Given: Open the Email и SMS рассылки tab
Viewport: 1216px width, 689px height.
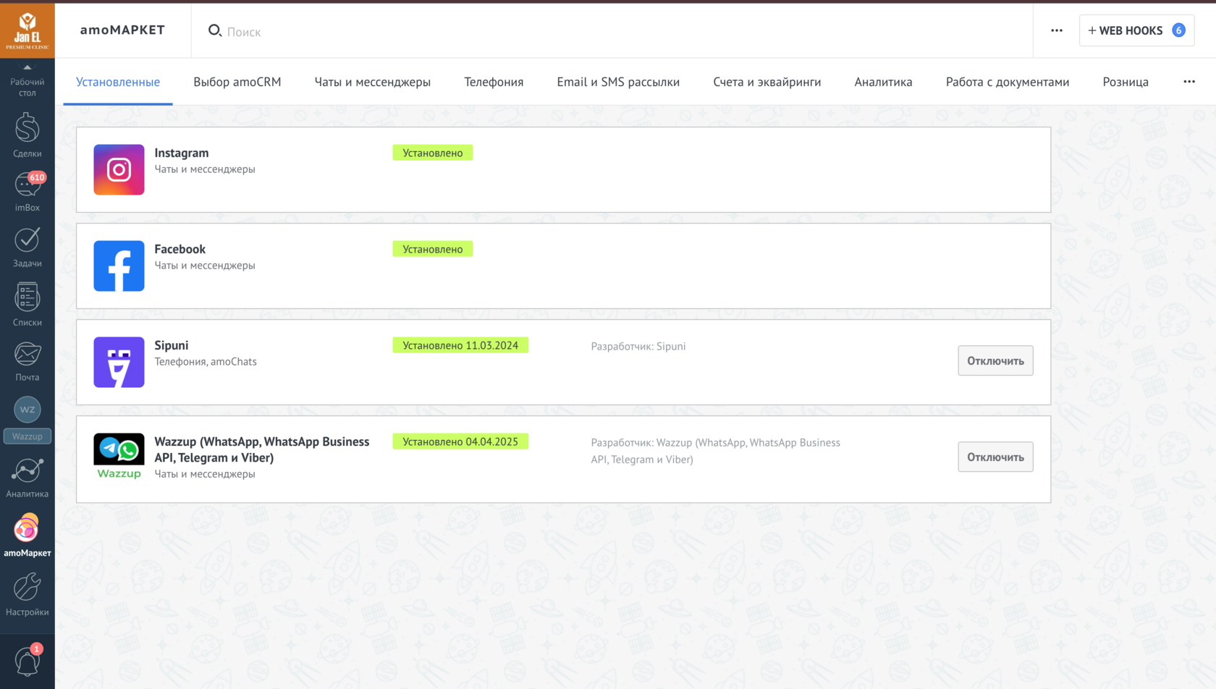Looking at the screenshot, I should tap(618, 82).
